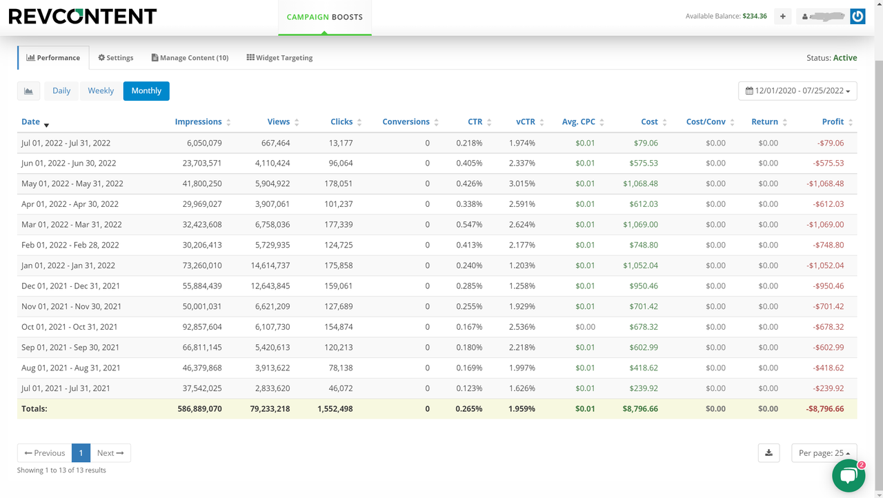Sort table by Views column
This screenshot has width=883, height=498.
[284, 122]
